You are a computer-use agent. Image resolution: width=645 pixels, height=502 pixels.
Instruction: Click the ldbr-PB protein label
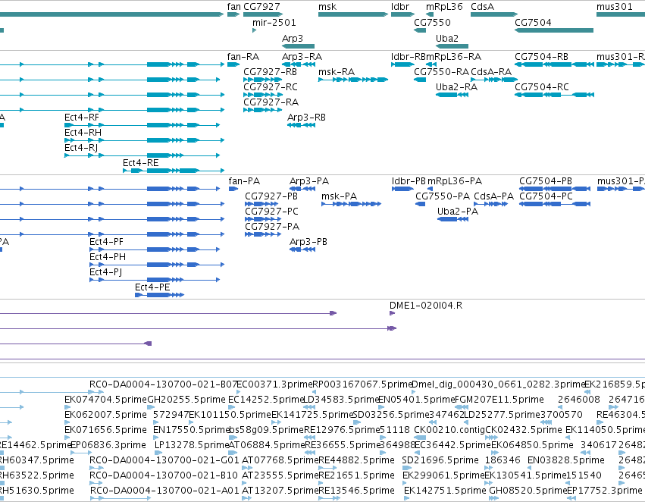409,181
